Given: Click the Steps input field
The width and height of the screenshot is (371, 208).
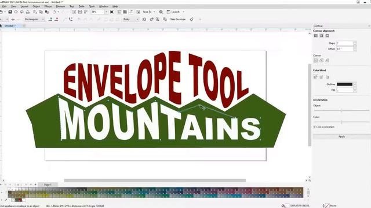Looking at the screenshot, I should [345, 43].
